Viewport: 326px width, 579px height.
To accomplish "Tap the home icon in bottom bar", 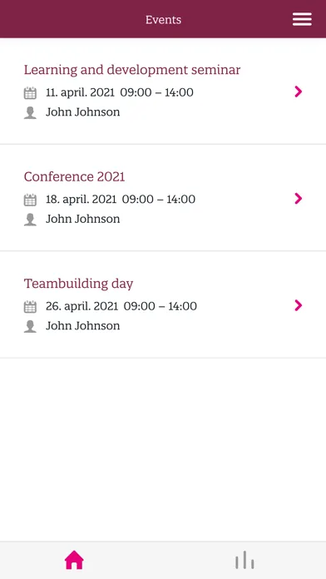I will (74, 560).
